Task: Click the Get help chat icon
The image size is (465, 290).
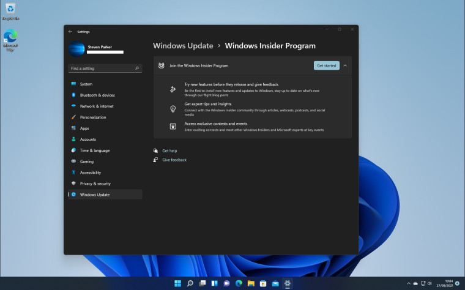Action: (155, 151)
